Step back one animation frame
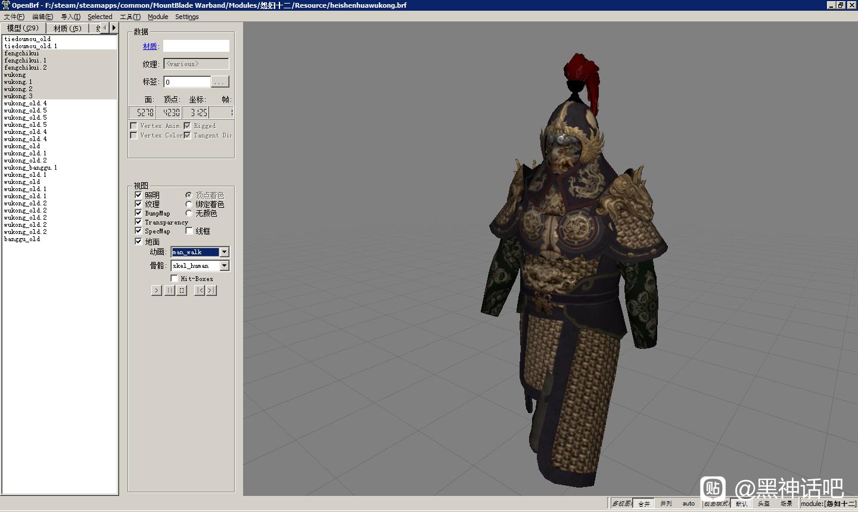 click(x=200, y=291)
